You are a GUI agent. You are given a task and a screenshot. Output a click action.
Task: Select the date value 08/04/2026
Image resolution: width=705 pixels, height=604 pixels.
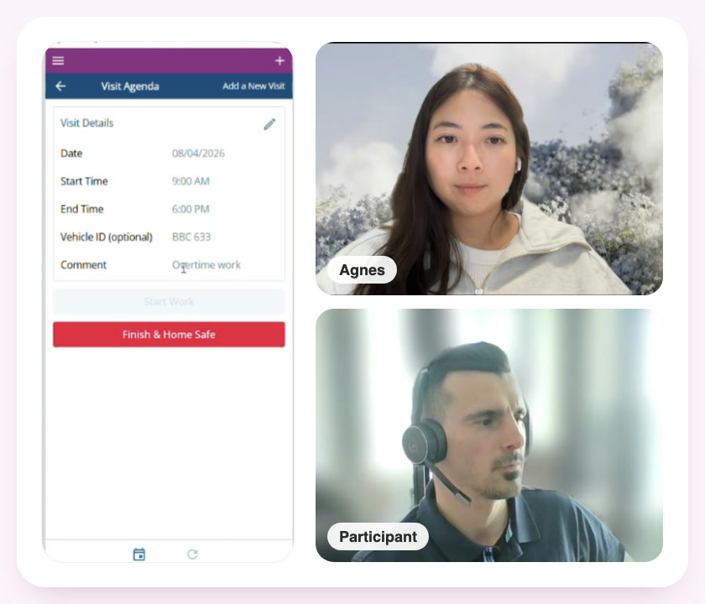pos(198,154)
